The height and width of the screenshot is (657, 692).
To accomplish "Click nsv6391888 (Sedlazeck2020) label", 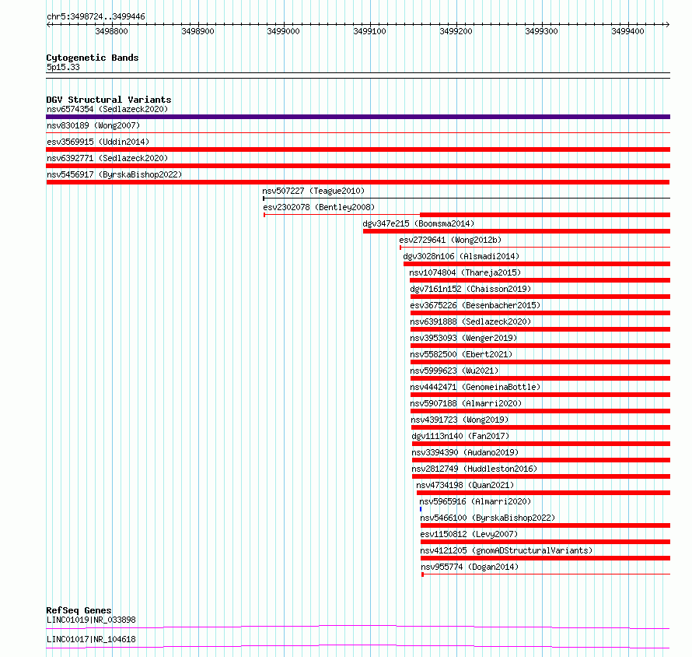I will point(470,321).
